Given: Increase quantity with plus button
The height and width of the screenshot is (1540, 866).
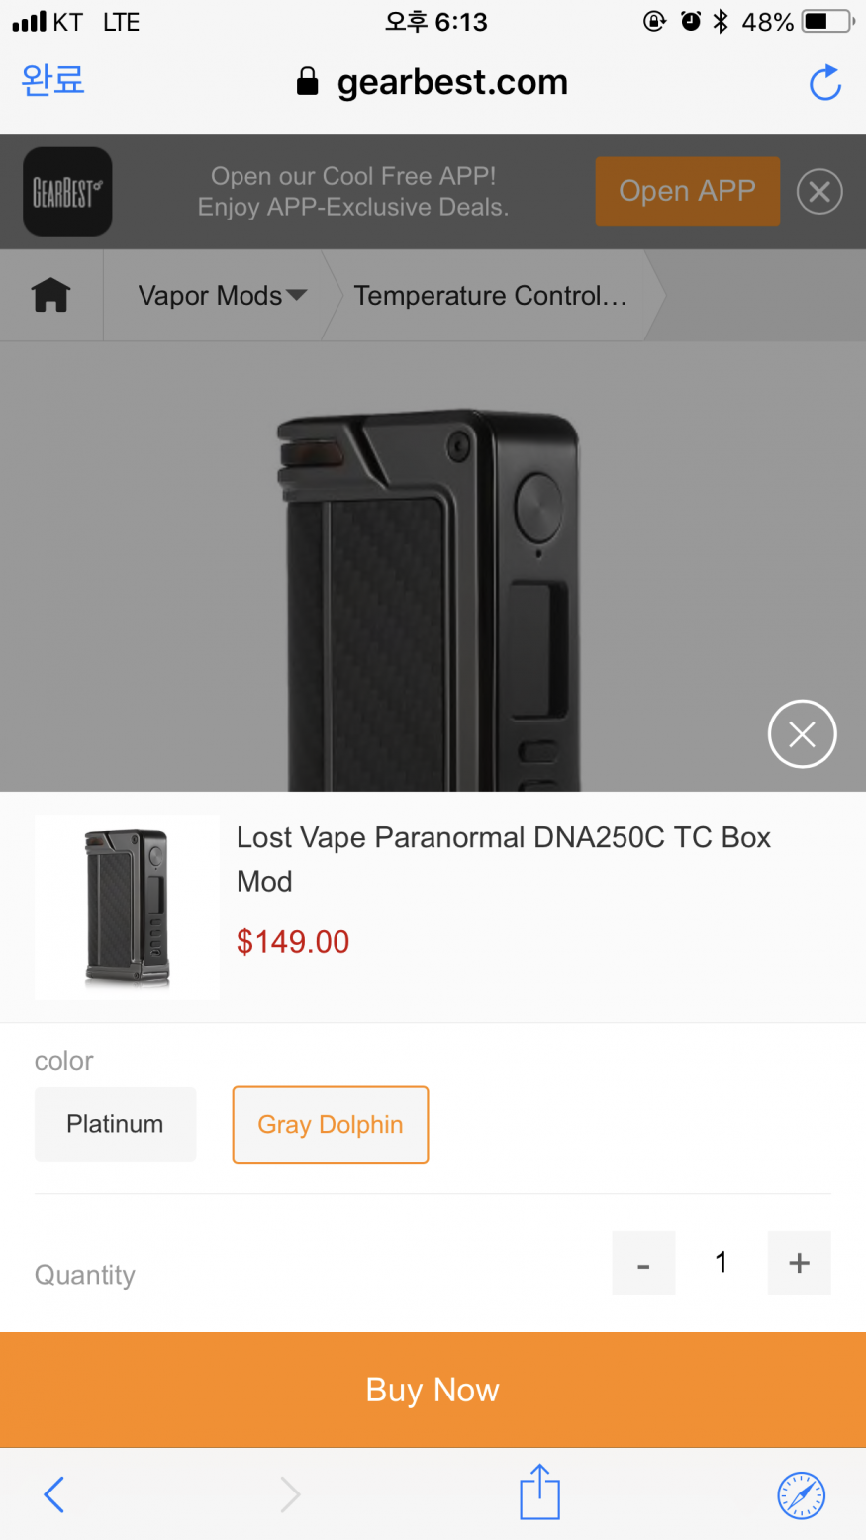Looking at the screenshot, I should coord(799,1263).
